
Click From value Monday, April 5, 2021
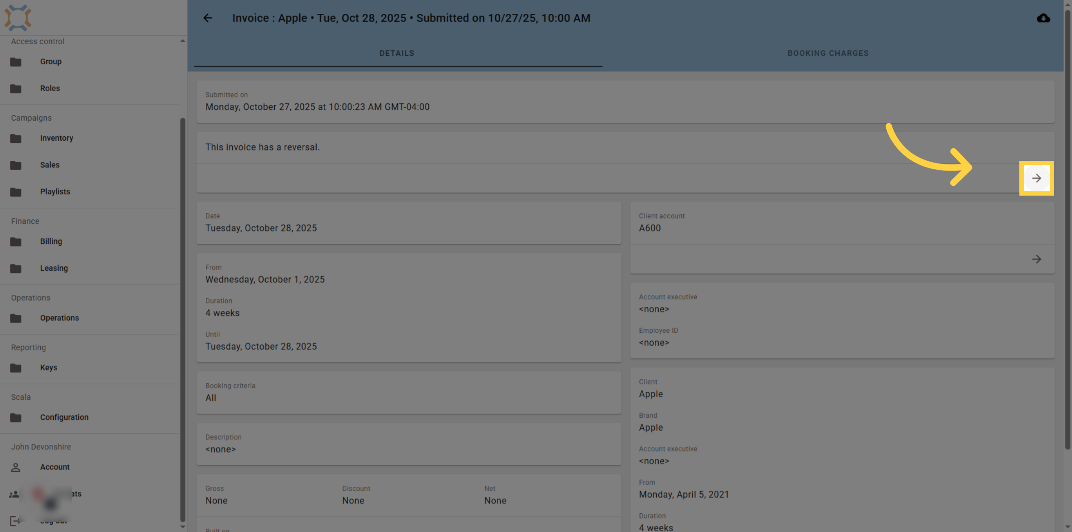pos(684,494)
